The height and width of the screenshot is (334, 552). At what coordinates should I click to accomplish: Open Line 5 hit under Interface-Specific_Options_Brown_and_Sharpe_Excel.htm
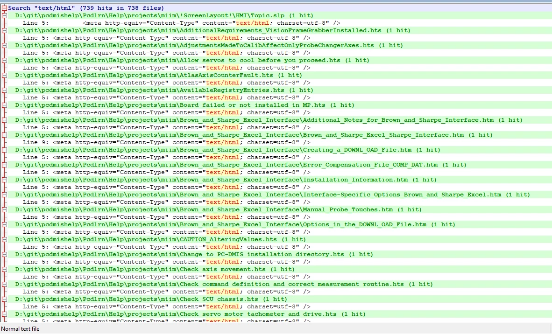click(167, 202)
